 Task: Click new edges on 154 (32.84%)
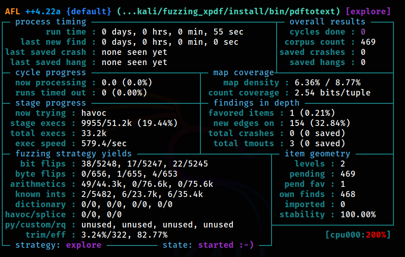coord(320,123)
